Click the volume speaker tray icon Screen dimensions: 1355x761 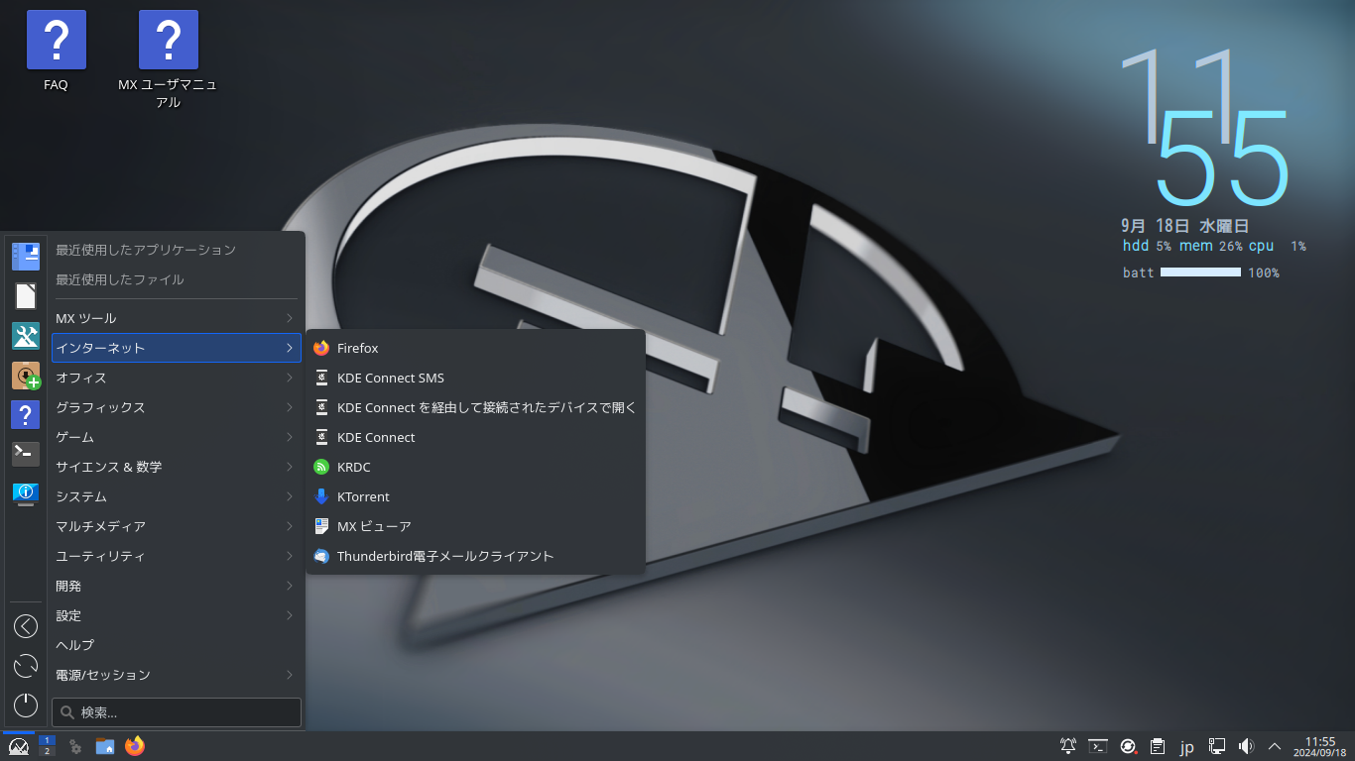[x=1247, y=746]
